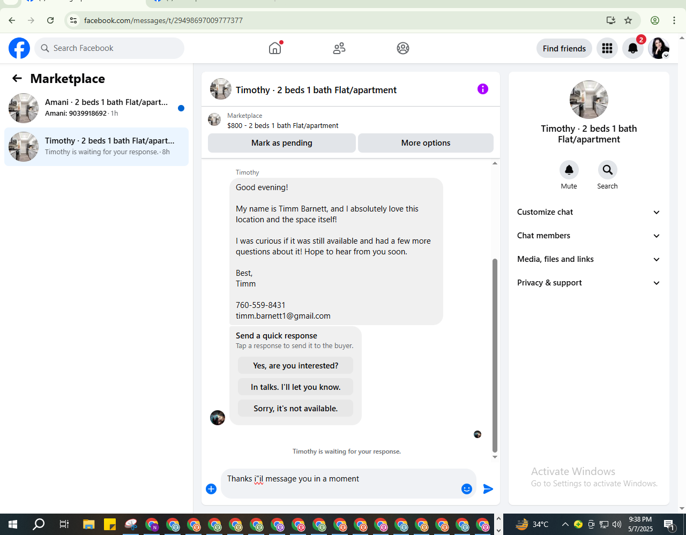Open the Facebook Home icon
Viewport: 686px width, 535px height.
(275, 48)
